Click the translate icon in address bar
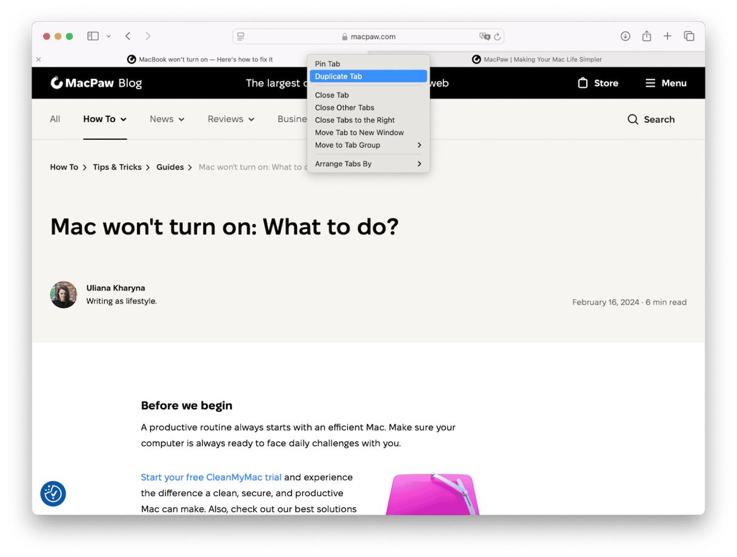This screenshot has height=557, width=737. coord(484,37)
